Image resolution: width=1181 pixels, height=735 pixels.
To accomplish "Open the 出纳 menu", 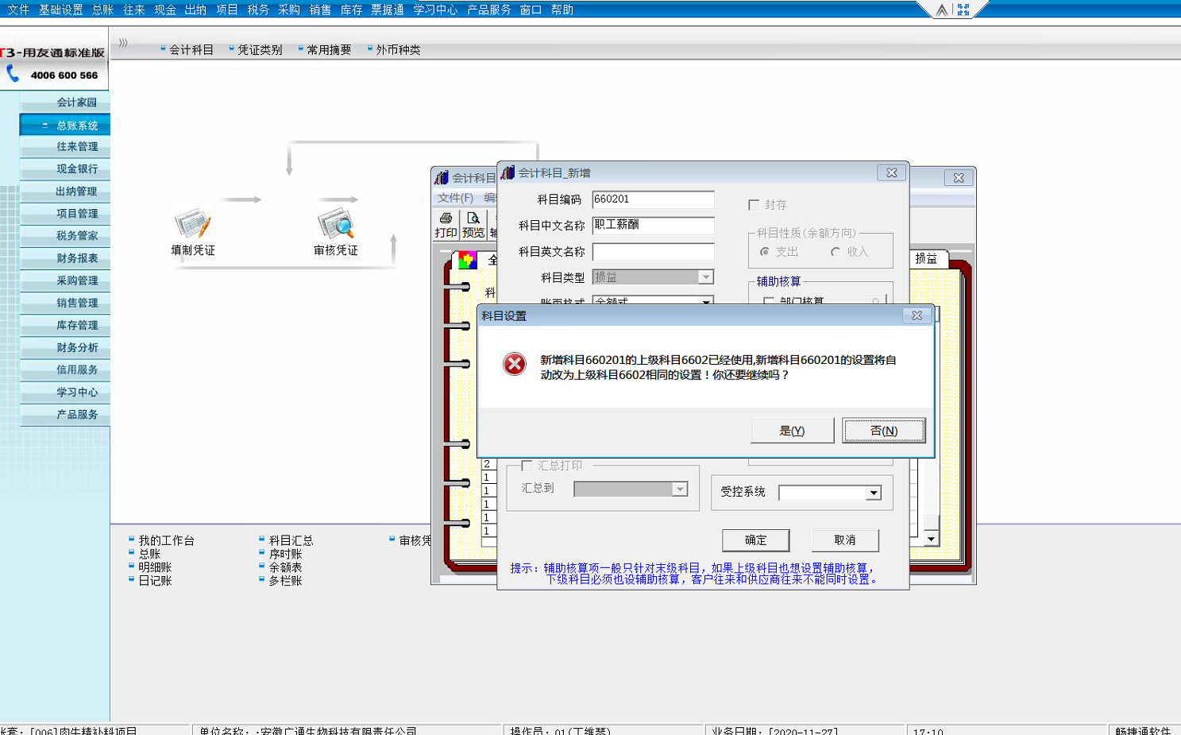I will 195,10.
